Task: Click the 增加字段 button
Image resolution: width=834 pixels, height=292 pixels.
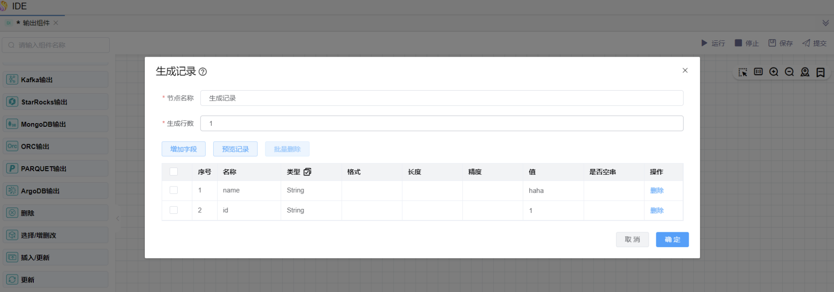Action: click(x=184, y=149)
